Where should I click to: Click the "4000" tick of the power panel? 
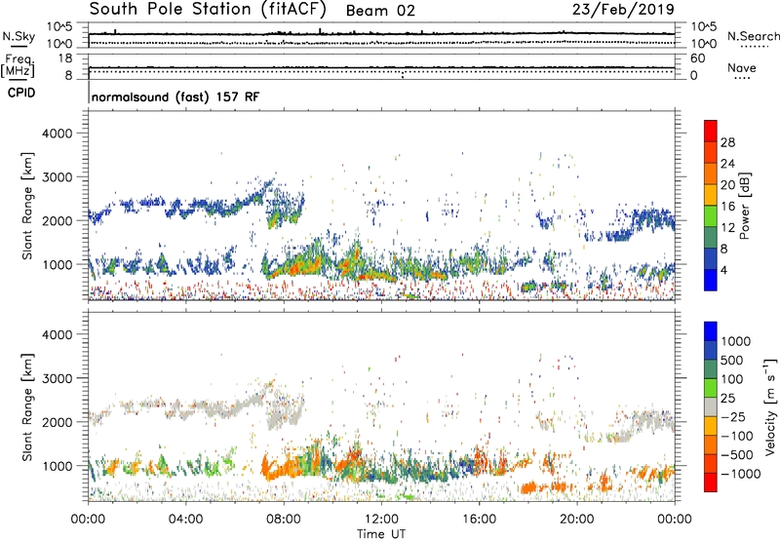(x=58, y=134)
